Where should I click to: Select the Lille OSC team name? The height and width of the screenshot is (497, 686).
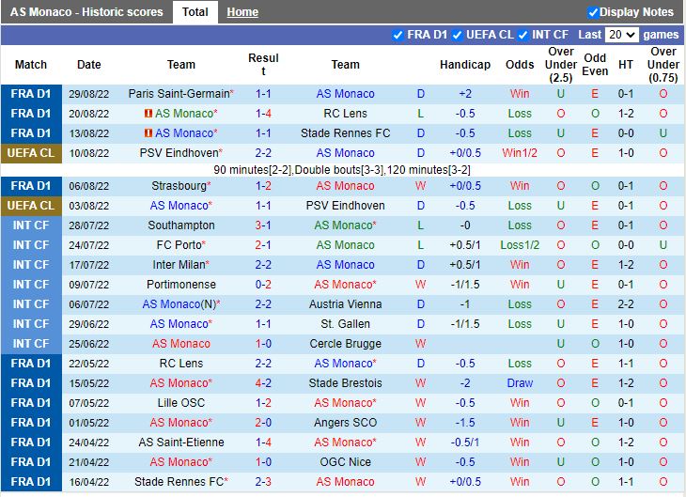click(x=181, y=402)
